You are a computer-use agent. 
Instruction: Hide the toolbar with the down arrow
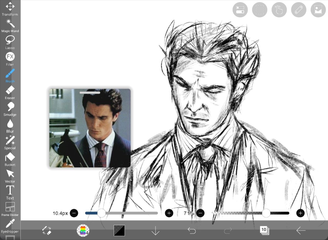coord(155,230)
